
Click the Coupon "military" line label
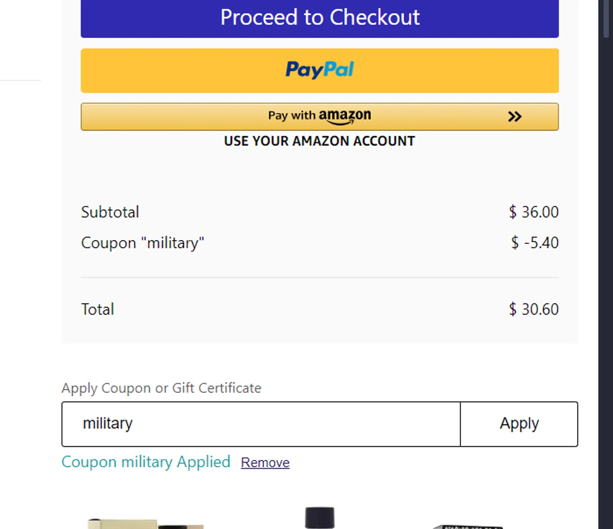click(143, 243)
